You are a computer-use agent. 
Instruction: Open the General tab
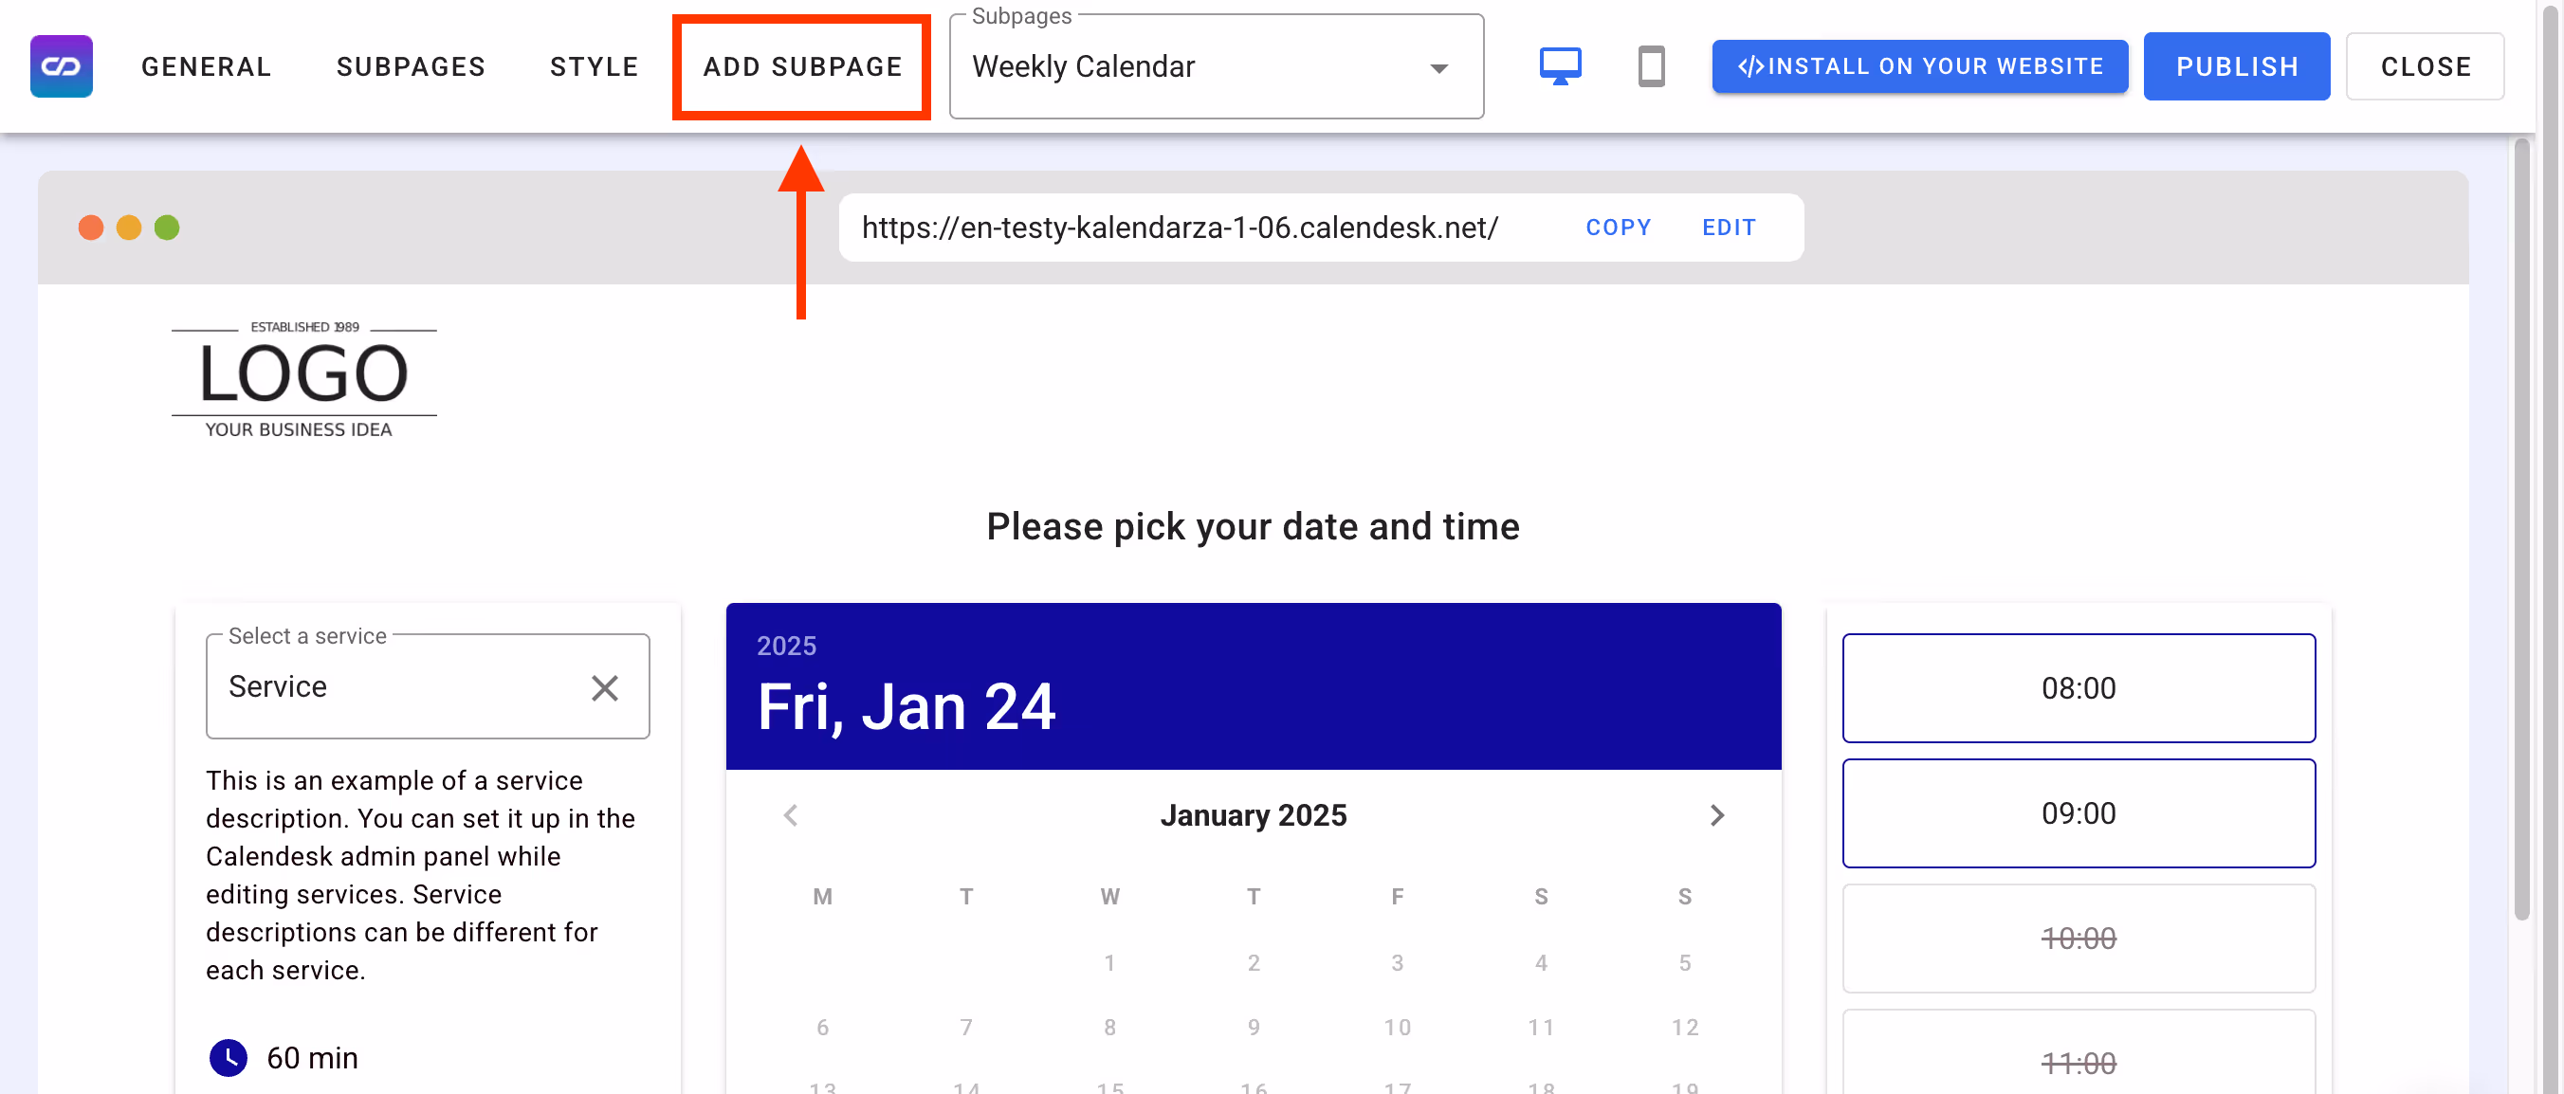coord(206,66)
